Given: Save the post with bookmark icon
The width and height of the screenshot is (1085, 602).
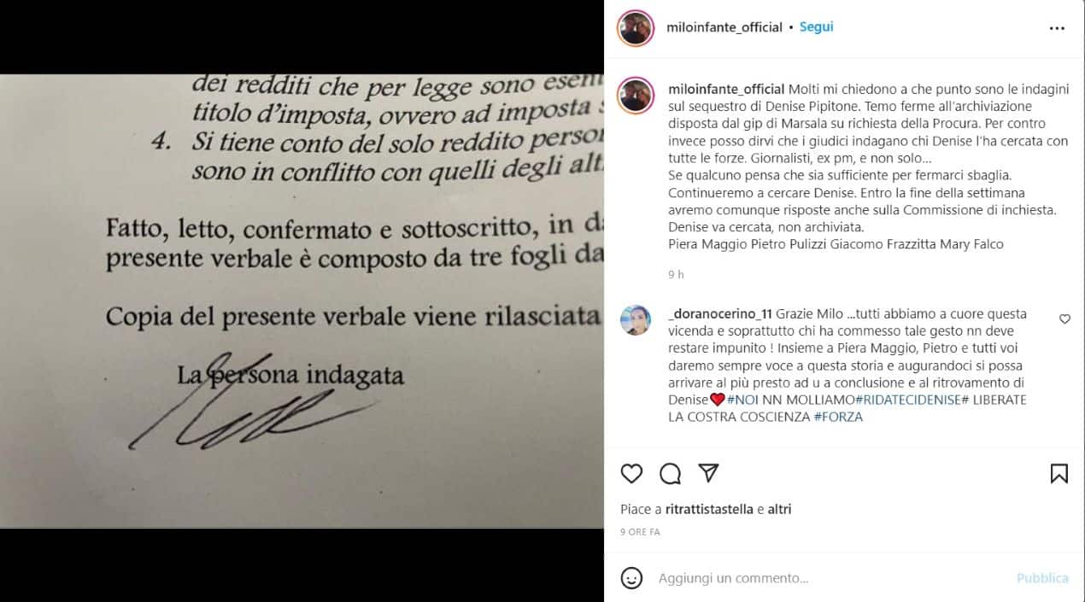Looking at the screenshot, I should click(1059, 473).
